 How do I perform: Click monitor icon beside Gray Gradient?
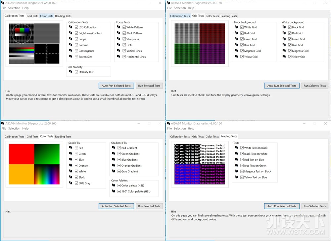point(114,171)
